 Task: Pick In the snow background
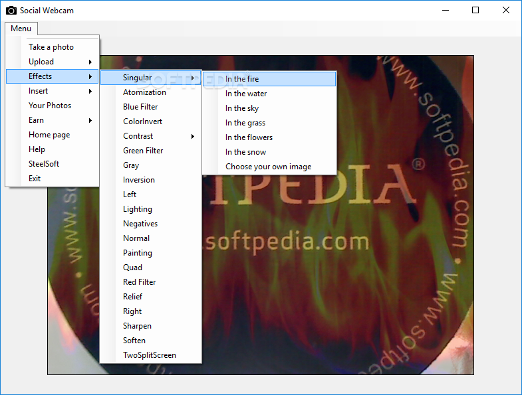pyautogui.click(x=269, y=152)
